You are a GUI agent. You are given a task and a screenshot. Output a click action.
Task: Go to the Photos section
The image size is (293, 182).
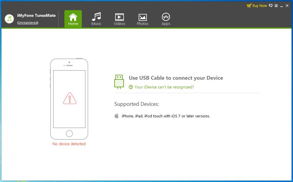142,19
